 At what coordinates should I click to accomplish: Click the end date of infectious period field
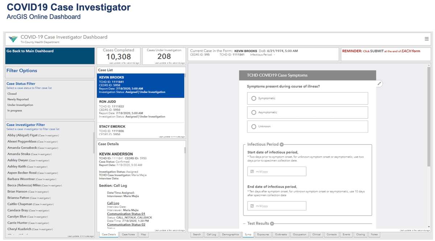tap(277, 206)
